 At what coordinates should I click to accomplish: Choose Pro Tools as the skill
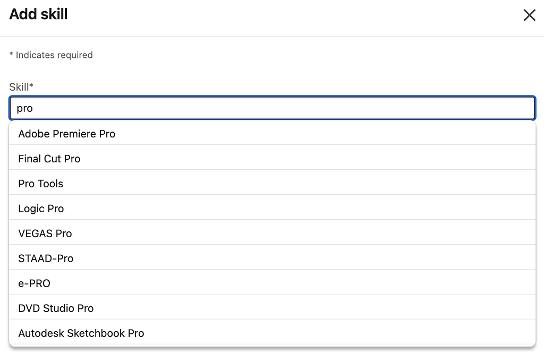40,184
